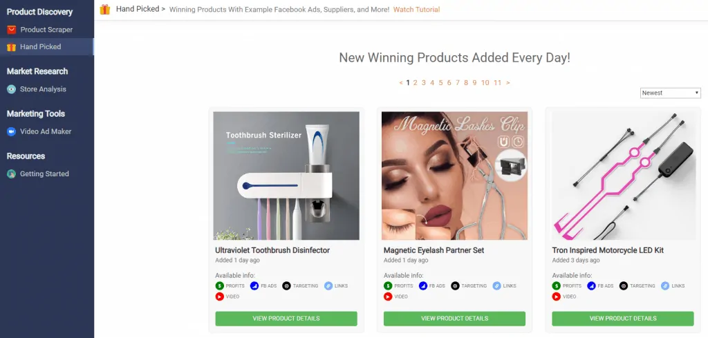The image size is (708, 338).
Task: Open the Getting Started icon
Action: pos(11,174)
